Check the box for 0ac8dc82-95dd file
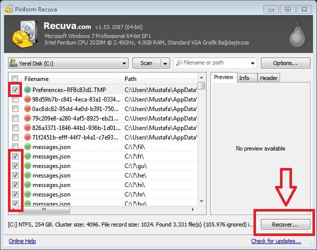The height and width of the screenshot is (250, 317). 15,108
